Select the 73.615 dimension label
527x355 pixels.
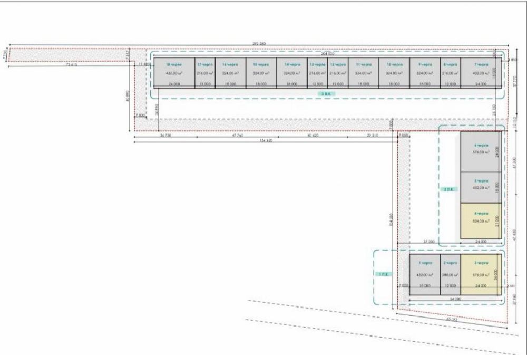71,65
